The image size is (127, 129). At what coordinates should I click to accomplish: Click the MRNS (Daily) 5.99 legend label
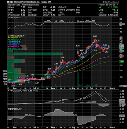16,36
